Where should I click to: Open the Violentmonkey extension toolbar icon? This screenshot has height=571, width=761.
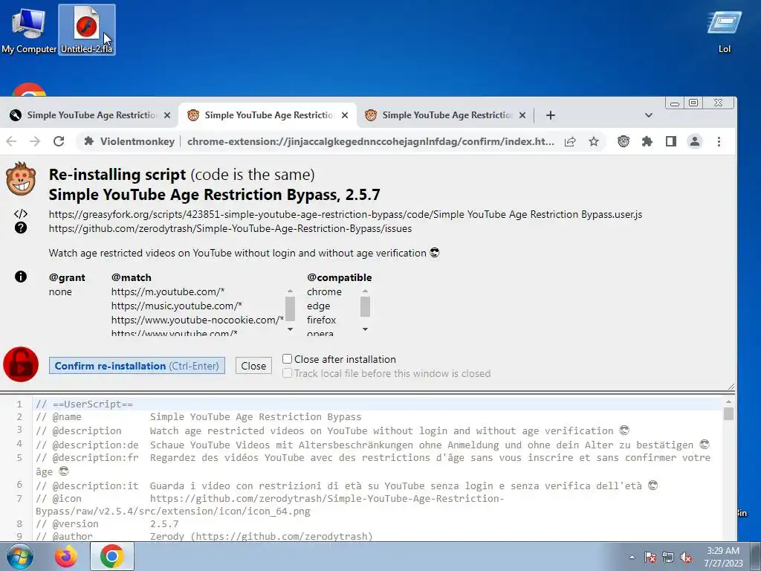pyautogui.click(x=624, y=141)
